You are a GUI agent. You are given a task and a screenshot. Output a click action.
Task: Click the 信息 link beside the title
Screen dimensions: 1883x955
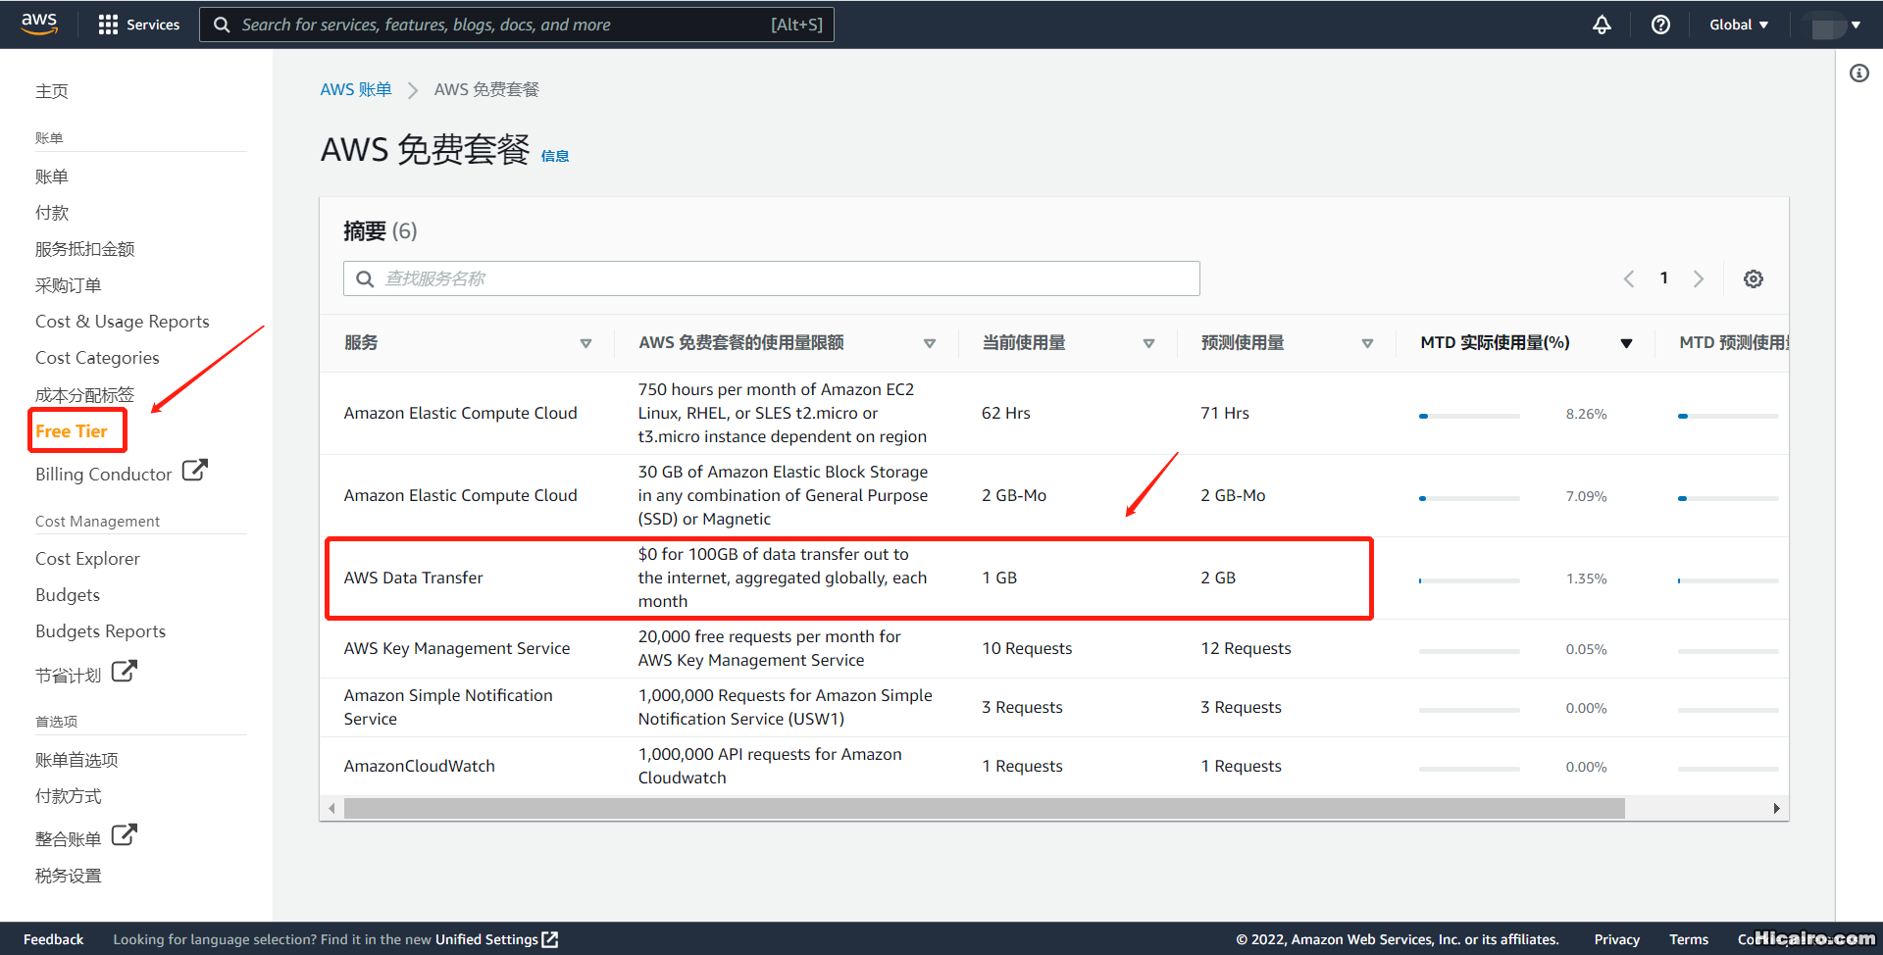[555, 156]
